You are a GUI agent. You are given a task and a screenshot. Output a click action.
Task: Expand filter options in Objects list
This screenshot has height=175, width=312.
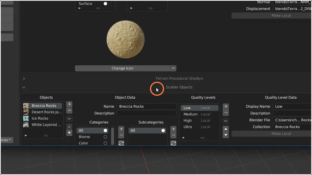click(x=26, y=135)
